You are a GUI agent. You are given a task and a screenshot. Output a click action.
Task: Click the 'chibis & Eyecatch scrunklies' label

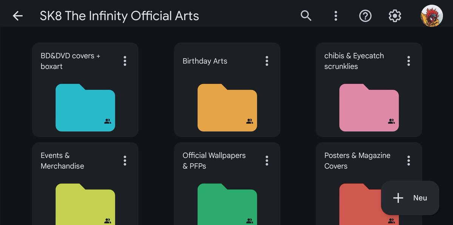coord(354,61)
